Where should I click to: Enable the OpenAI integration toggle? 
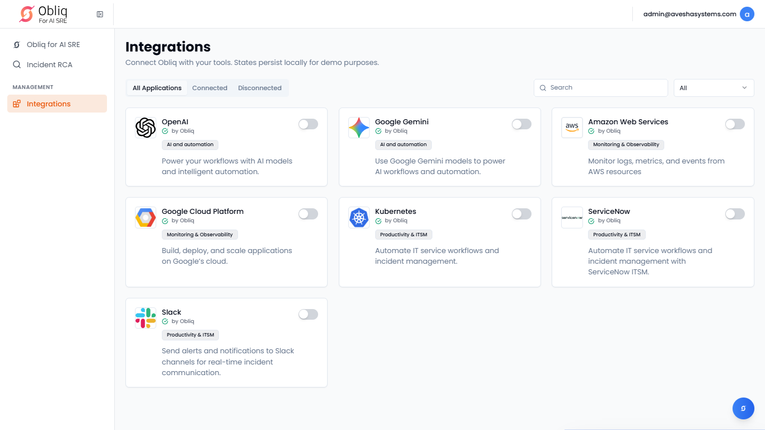coord(308,124)
